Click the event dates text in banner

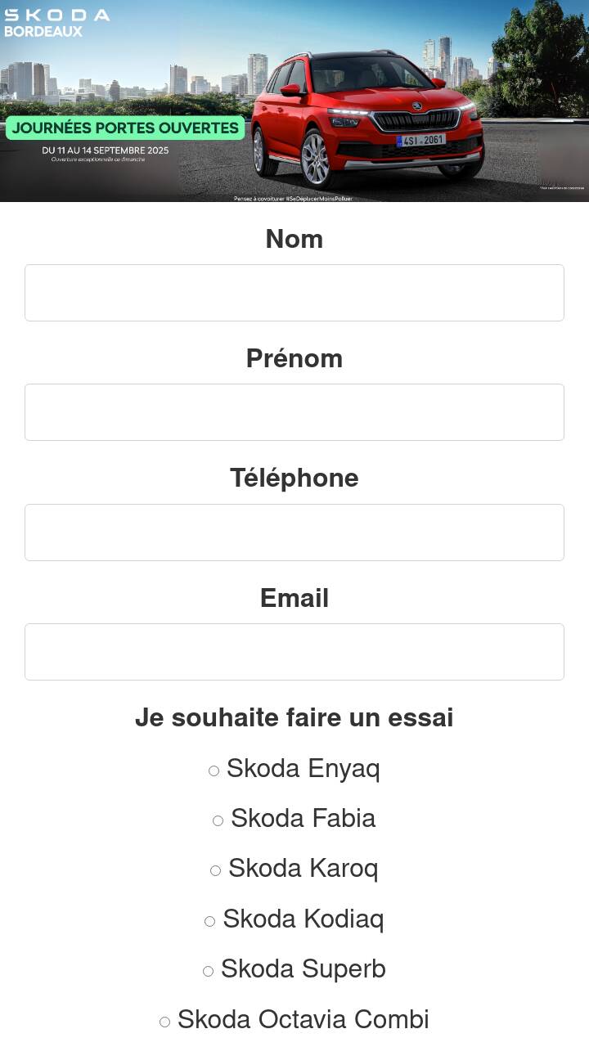(106, 151)
